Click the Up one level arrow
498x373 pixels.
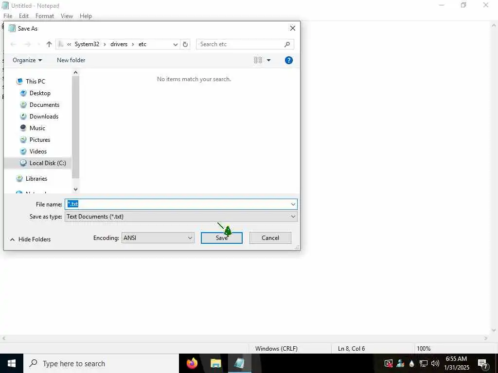49,44
